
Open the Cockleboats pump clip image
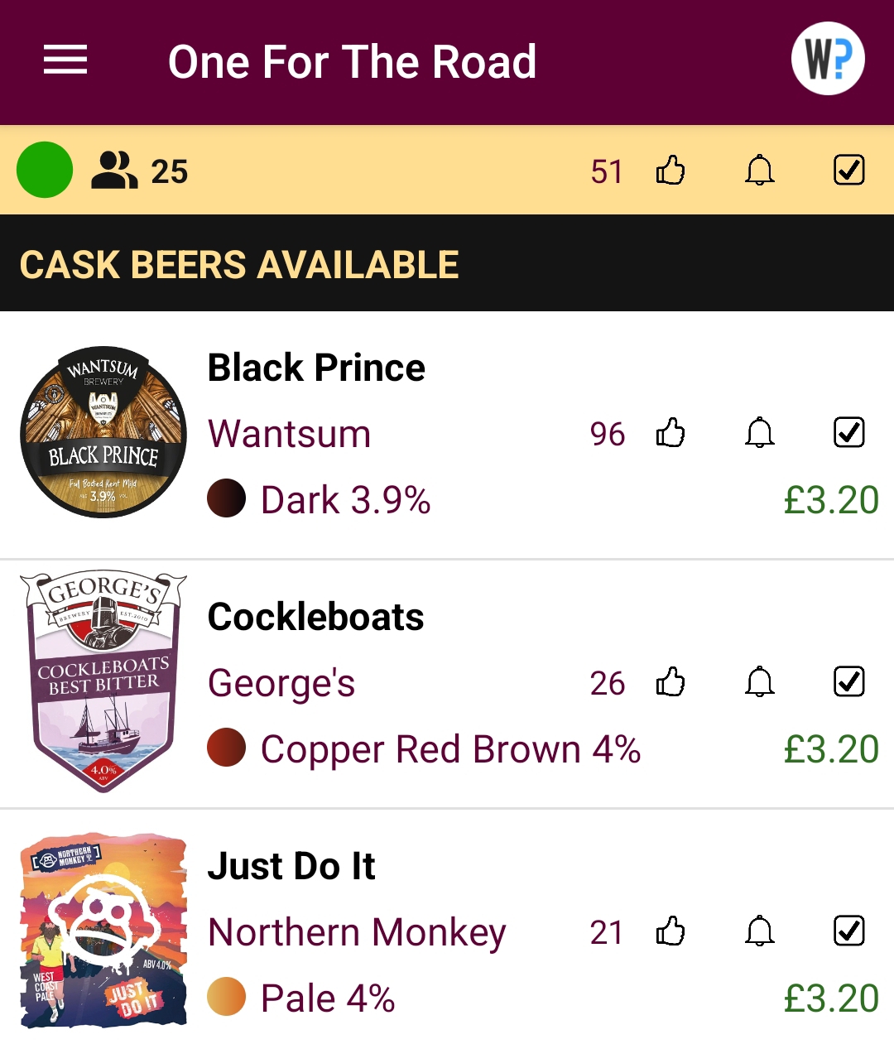pos(103,682)
